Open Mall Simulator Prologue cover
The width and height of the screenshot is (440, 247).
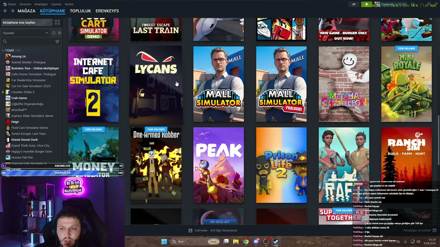(281, 84)
